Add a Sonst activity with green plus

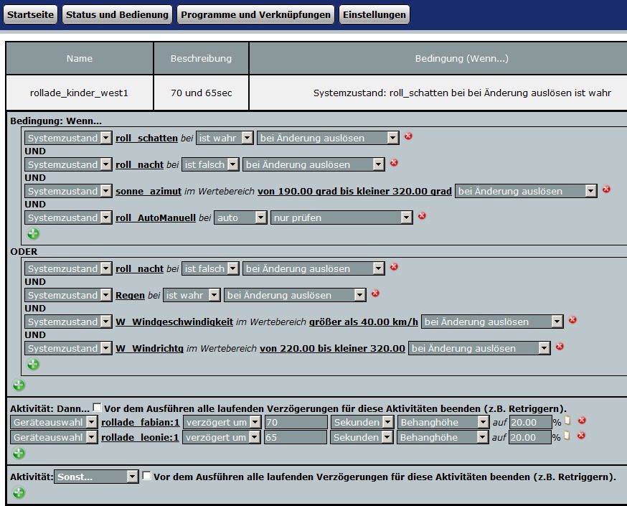(x=19, y=493)
